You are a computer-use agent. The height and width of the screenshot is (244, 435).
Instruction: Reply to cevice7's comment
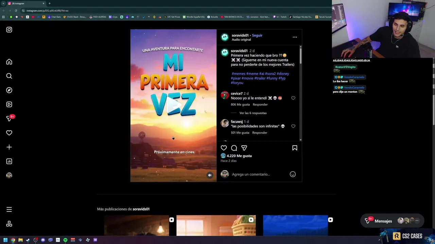click(260, 104)
